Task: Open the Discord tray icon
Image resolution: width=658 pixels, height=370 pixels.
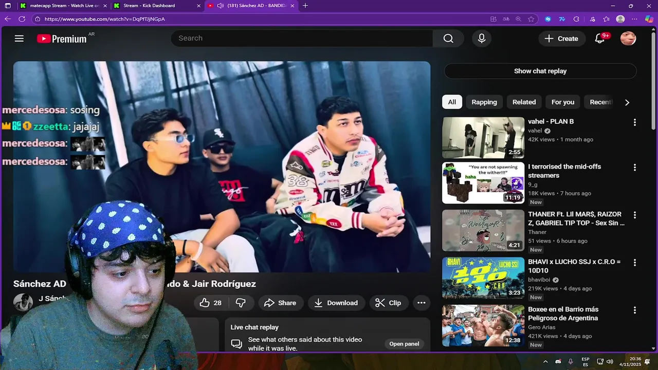Action: coord(558,362)
